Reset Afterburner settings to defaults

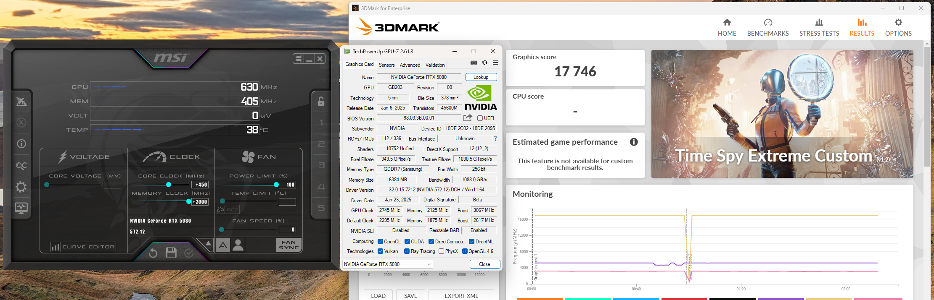153,253
